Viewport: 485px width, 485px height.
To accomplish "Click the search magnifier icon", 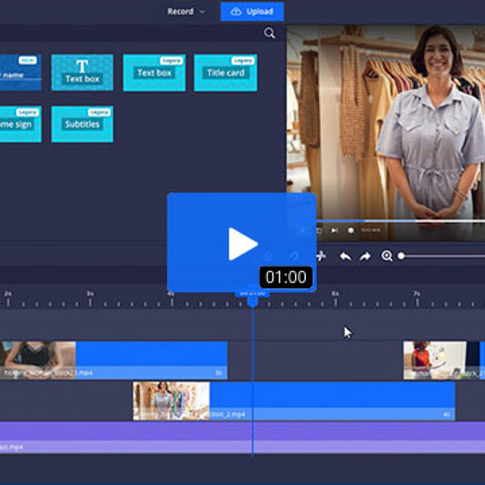I will pyautogui.click(x=269, y=33).
